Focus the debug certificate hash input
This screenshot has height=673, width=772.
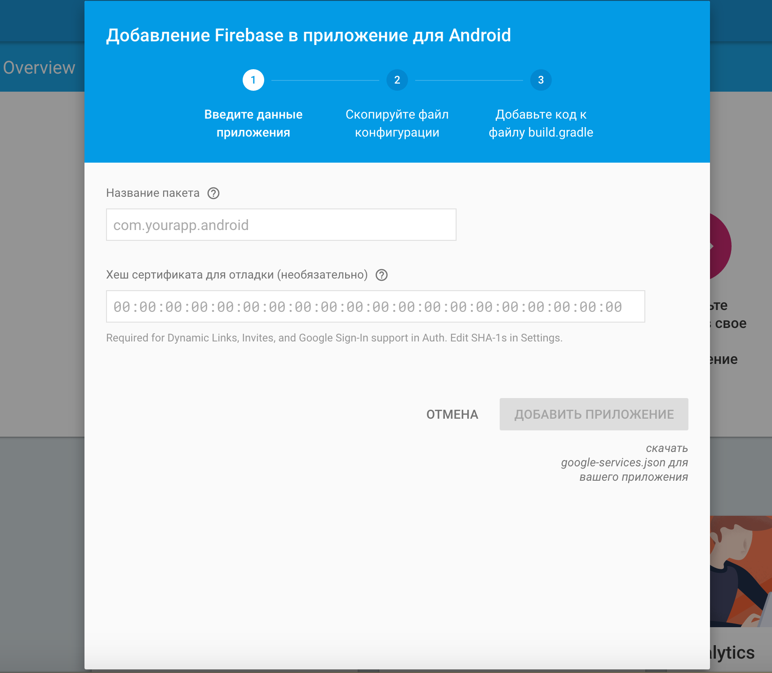tap(375, 306)
